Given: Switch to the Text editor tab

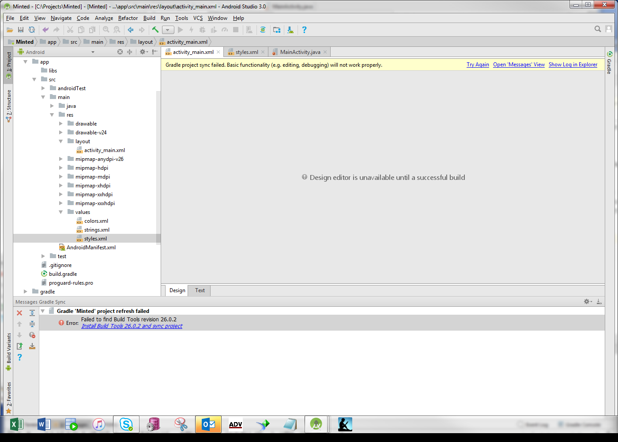Looking at the screenshot, I should (x=199, y=290).
